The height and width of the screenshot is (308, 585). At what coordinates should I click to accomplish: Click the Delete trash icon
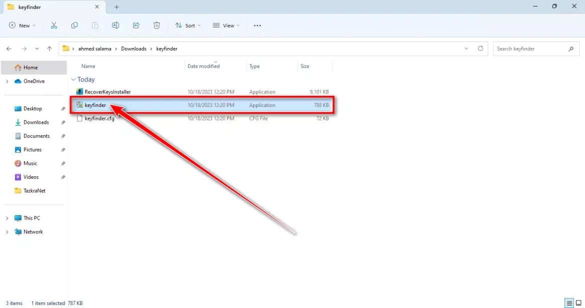pyautogui.click(x=156, y=25)
